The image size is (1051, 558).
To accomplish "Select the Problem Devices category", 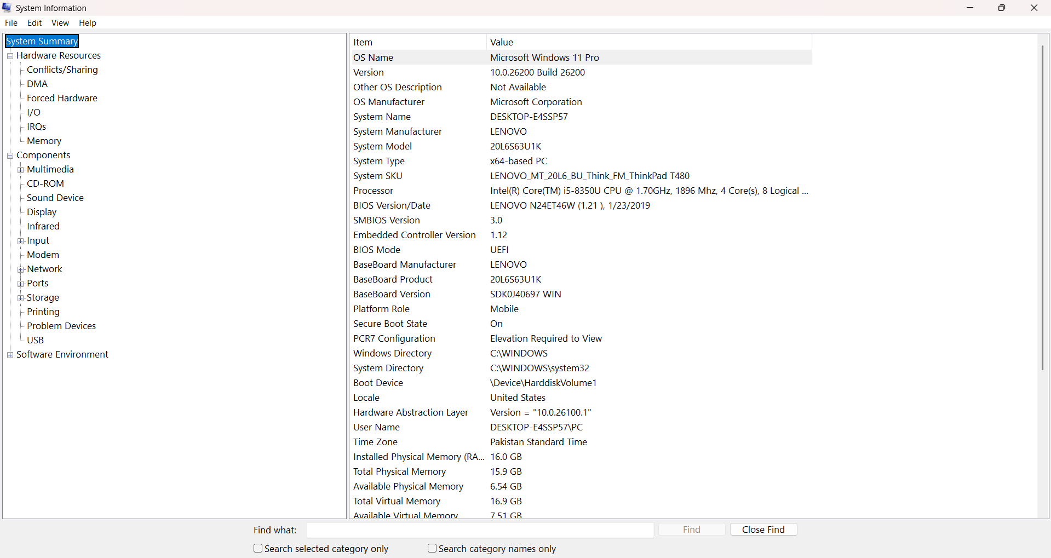I will (61, 326).
